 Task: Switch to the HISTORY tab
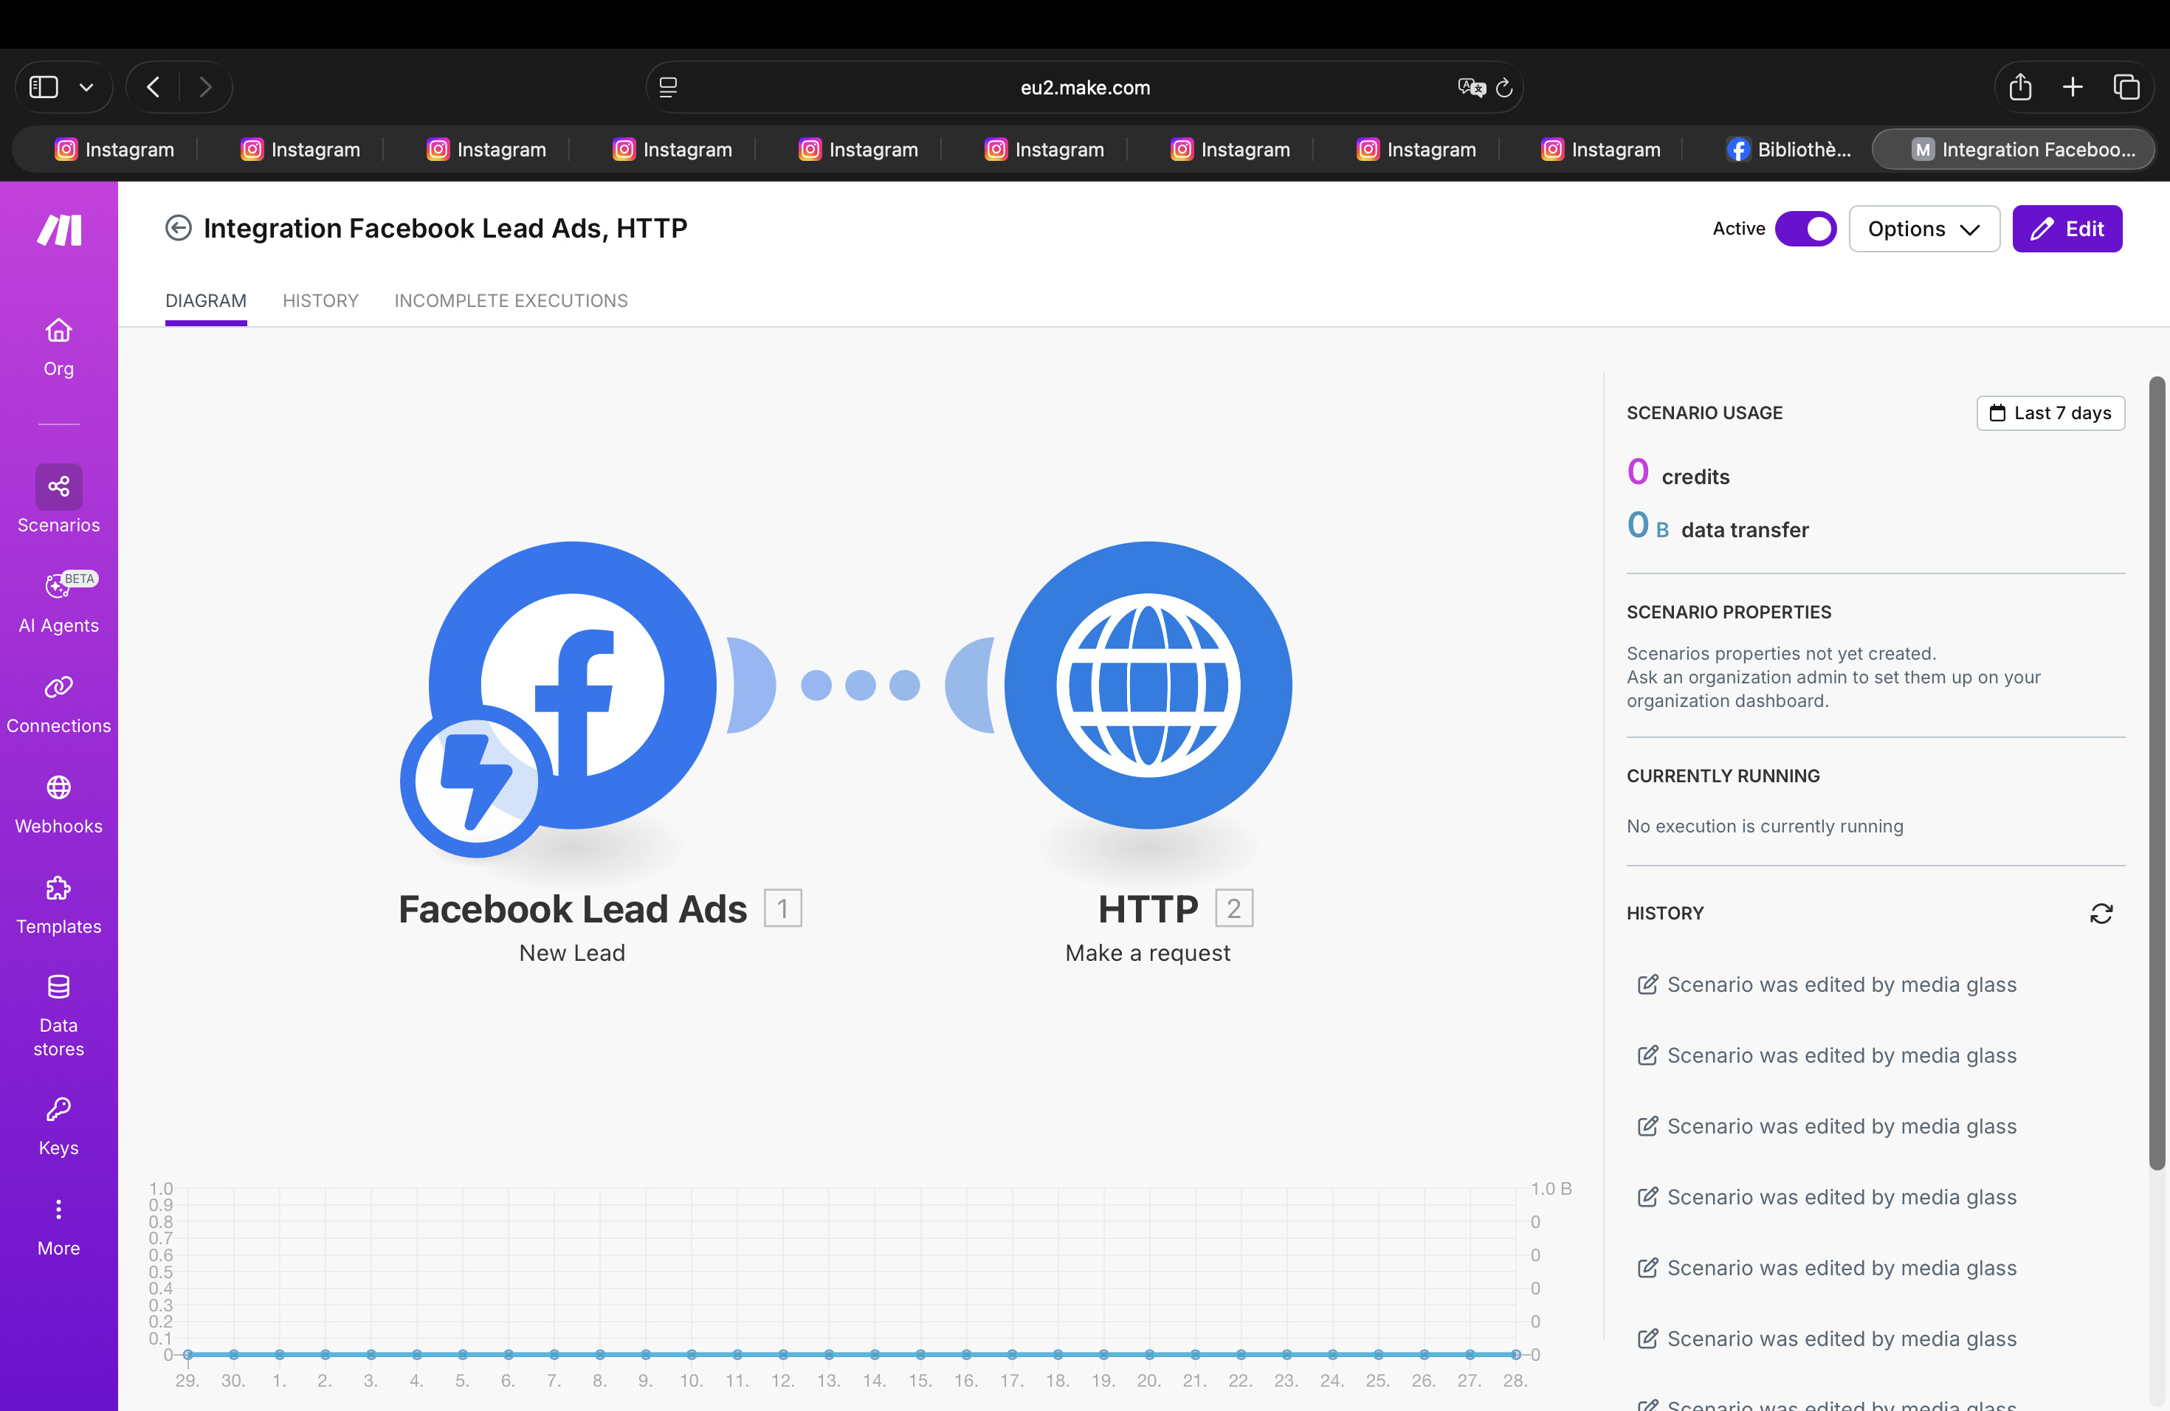320,301
